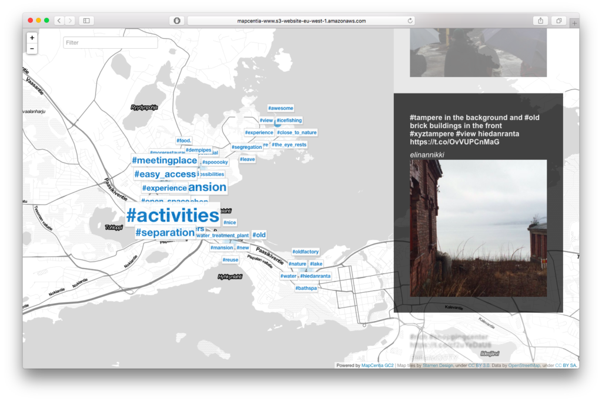602x401 pixels.
Task: Select the #segregation hashtag
Action: click(x=246, y=147)
